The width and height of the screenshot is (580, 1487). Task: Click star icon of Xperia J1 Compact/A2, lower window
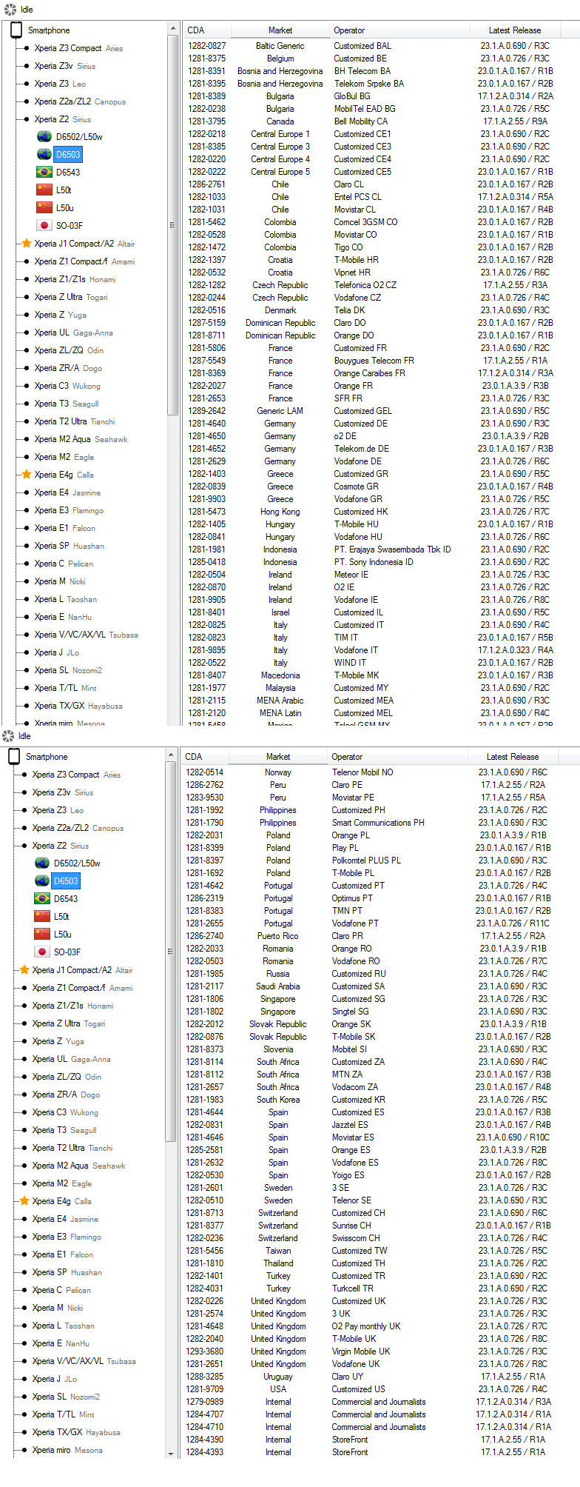(24, 970)
